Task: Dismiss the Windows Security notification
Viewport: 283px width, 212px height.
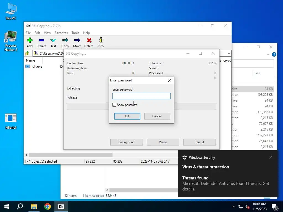Action: [x=271, y=157]
